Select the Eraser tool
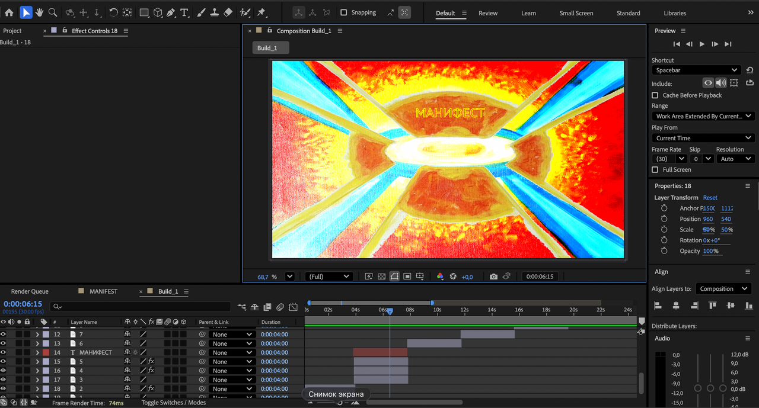The height and width of the screenshot is (408, 759). (228, 12)
